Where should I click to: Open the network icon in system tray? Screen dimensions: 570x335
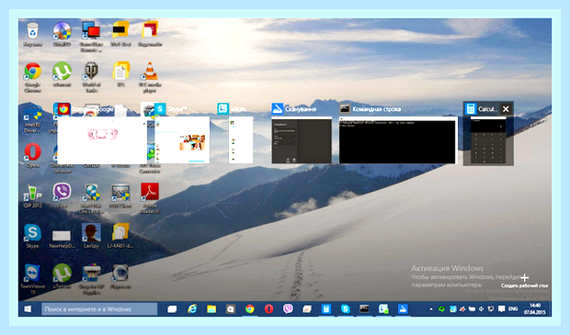click(x=491, y=309)
